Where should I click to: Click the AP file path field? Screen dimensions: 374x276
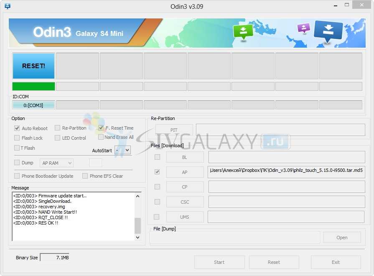(x=286, y=172)
